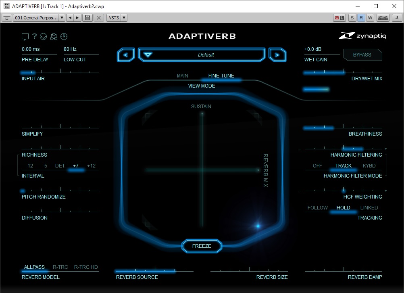Select the +7 interval option

pyautogui.click(x=76, y=166)
